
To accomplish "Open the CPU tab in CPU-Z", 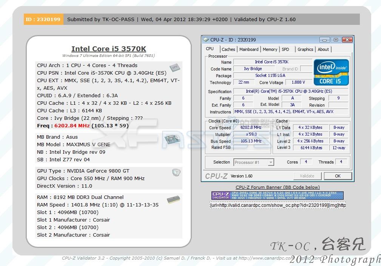I will 210,49.
